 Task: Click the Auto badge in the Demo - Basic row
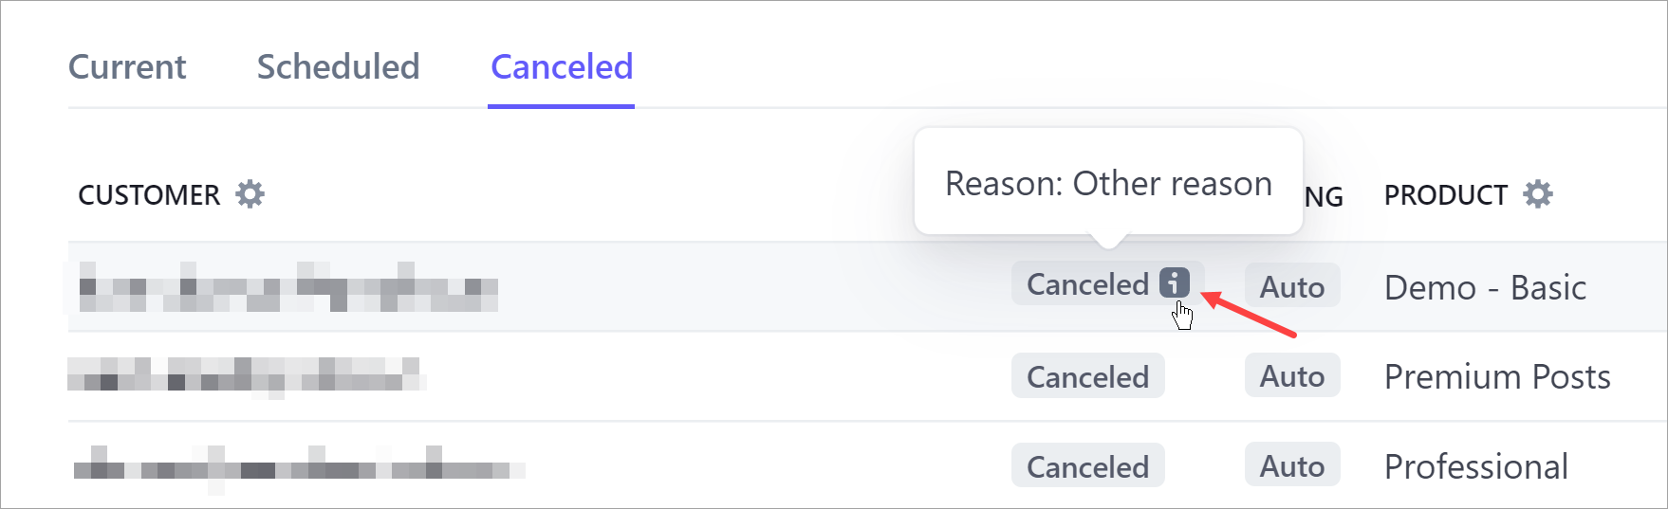pyautogui.click(x=1291, y=286)
